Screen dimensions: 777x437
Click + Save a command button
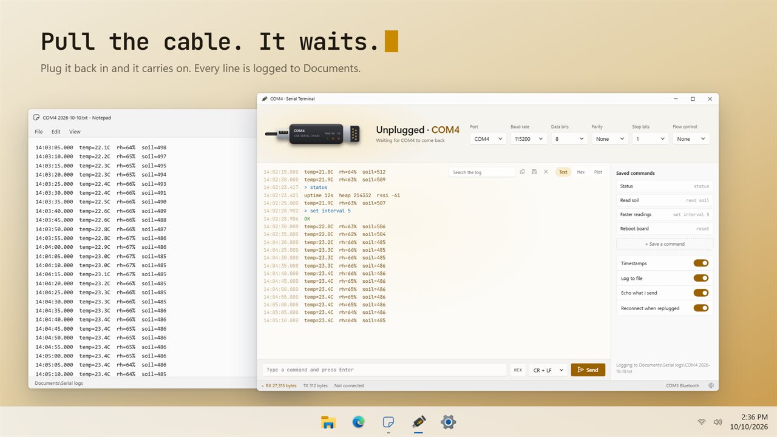click(665, 244)
